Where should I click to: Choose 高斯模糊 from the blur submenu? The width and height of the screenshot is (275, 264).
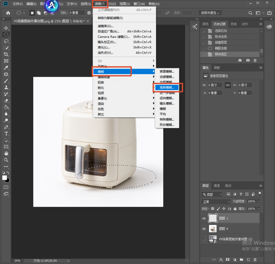point(167,88)
